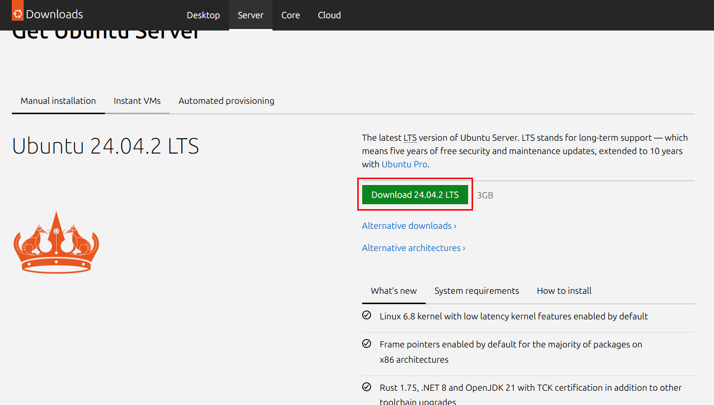
Task: Open the Downloads home title link
Action: tap(54, 14)
